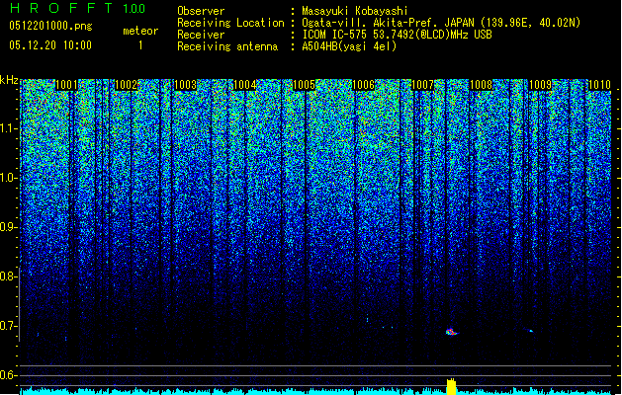Click the Receiving antenna label
622x395 pixels.
tap(227, 46)
